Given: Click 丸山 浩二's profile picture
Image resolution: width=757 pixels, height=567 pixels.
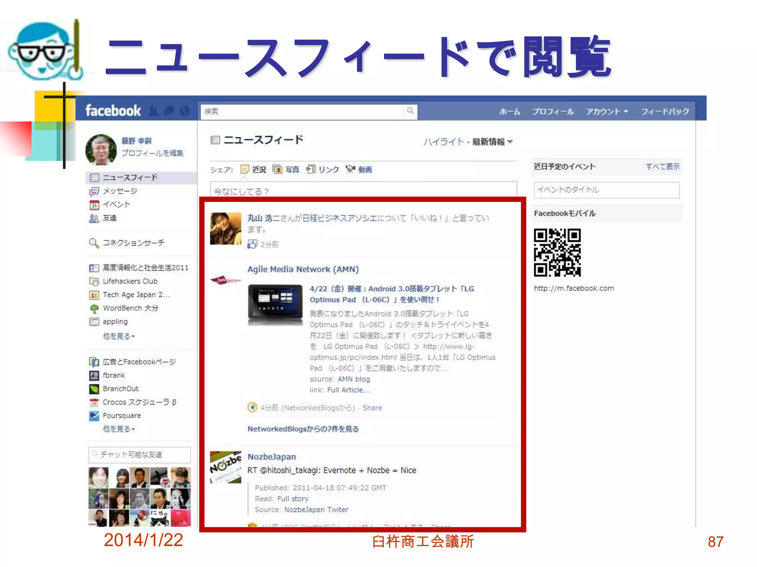Looking at the screenshot, I should (225, 228).
